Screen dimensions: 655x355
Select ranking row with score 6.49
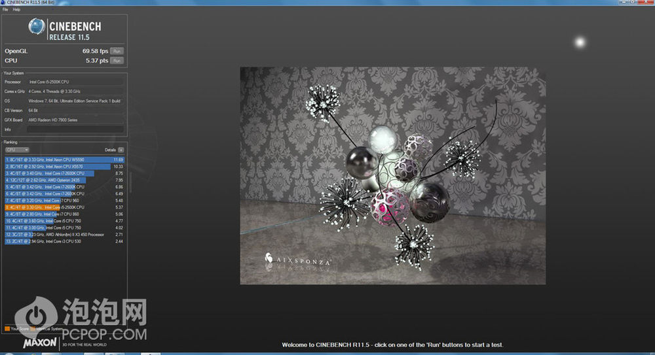point(64,194)
